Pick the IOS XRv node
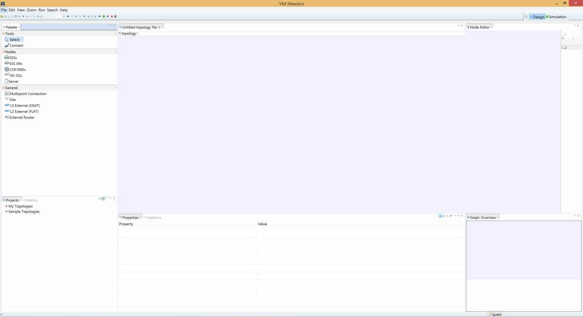 (13, 63)
